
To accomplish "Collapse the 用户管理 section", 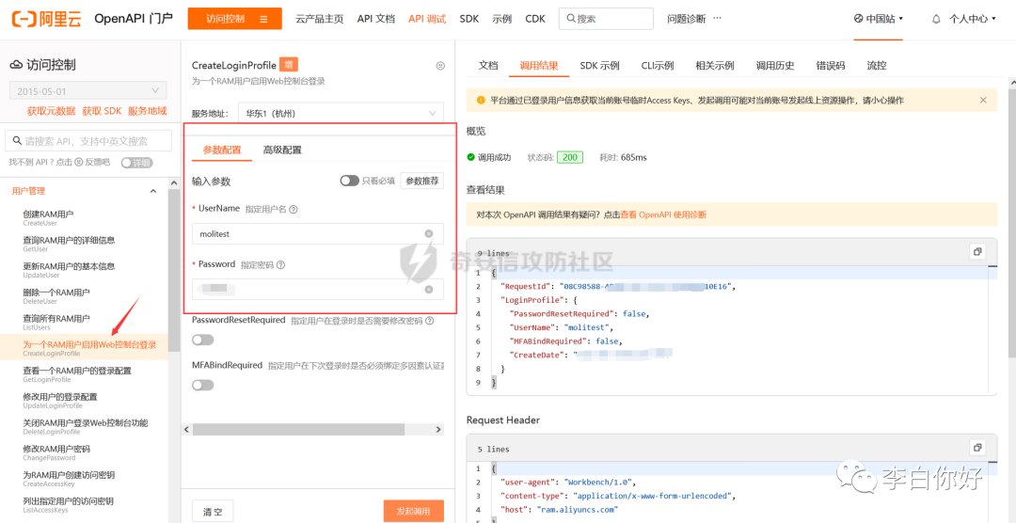I will pyautogui.click(x=153, y=191).
